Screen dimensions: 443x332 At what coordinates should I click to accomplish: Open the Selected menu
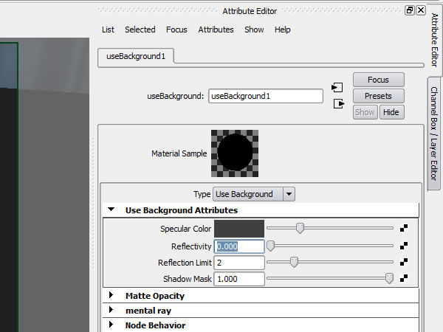(x=140, y=30)
